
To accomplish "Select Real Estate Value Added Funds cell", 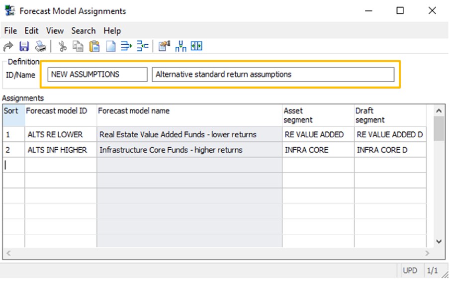I will pos(189,134).
